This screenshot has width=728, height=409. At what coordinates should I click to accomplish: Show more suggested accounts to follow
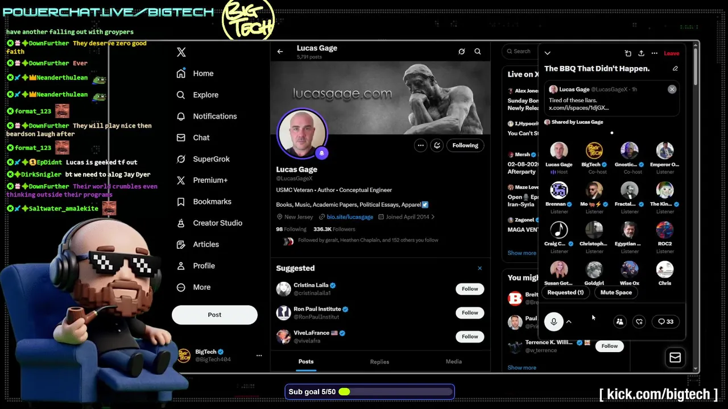tap(522, 368)
